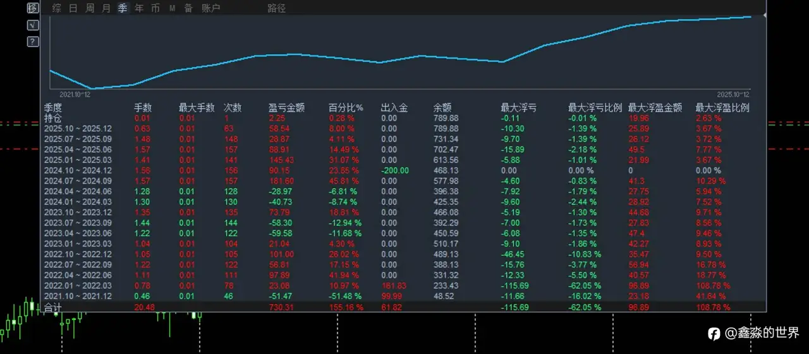Click the total lots 20.48 value
Image resolution: width=809 pixels, height=354 pixels.
144,307
